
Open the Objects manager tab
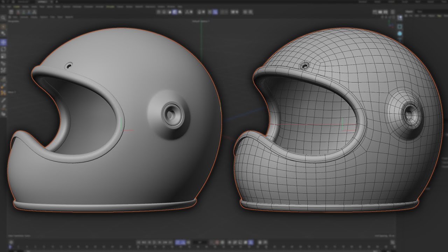click(408, 12)
